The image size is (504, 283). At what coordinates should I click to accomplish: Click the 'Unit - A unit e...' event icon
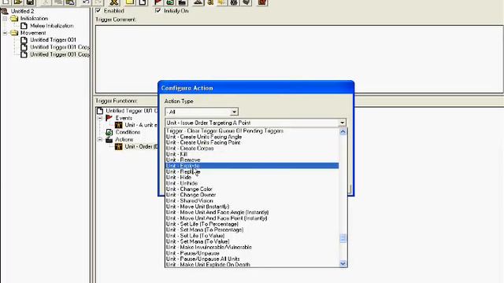tap(119, 125)
